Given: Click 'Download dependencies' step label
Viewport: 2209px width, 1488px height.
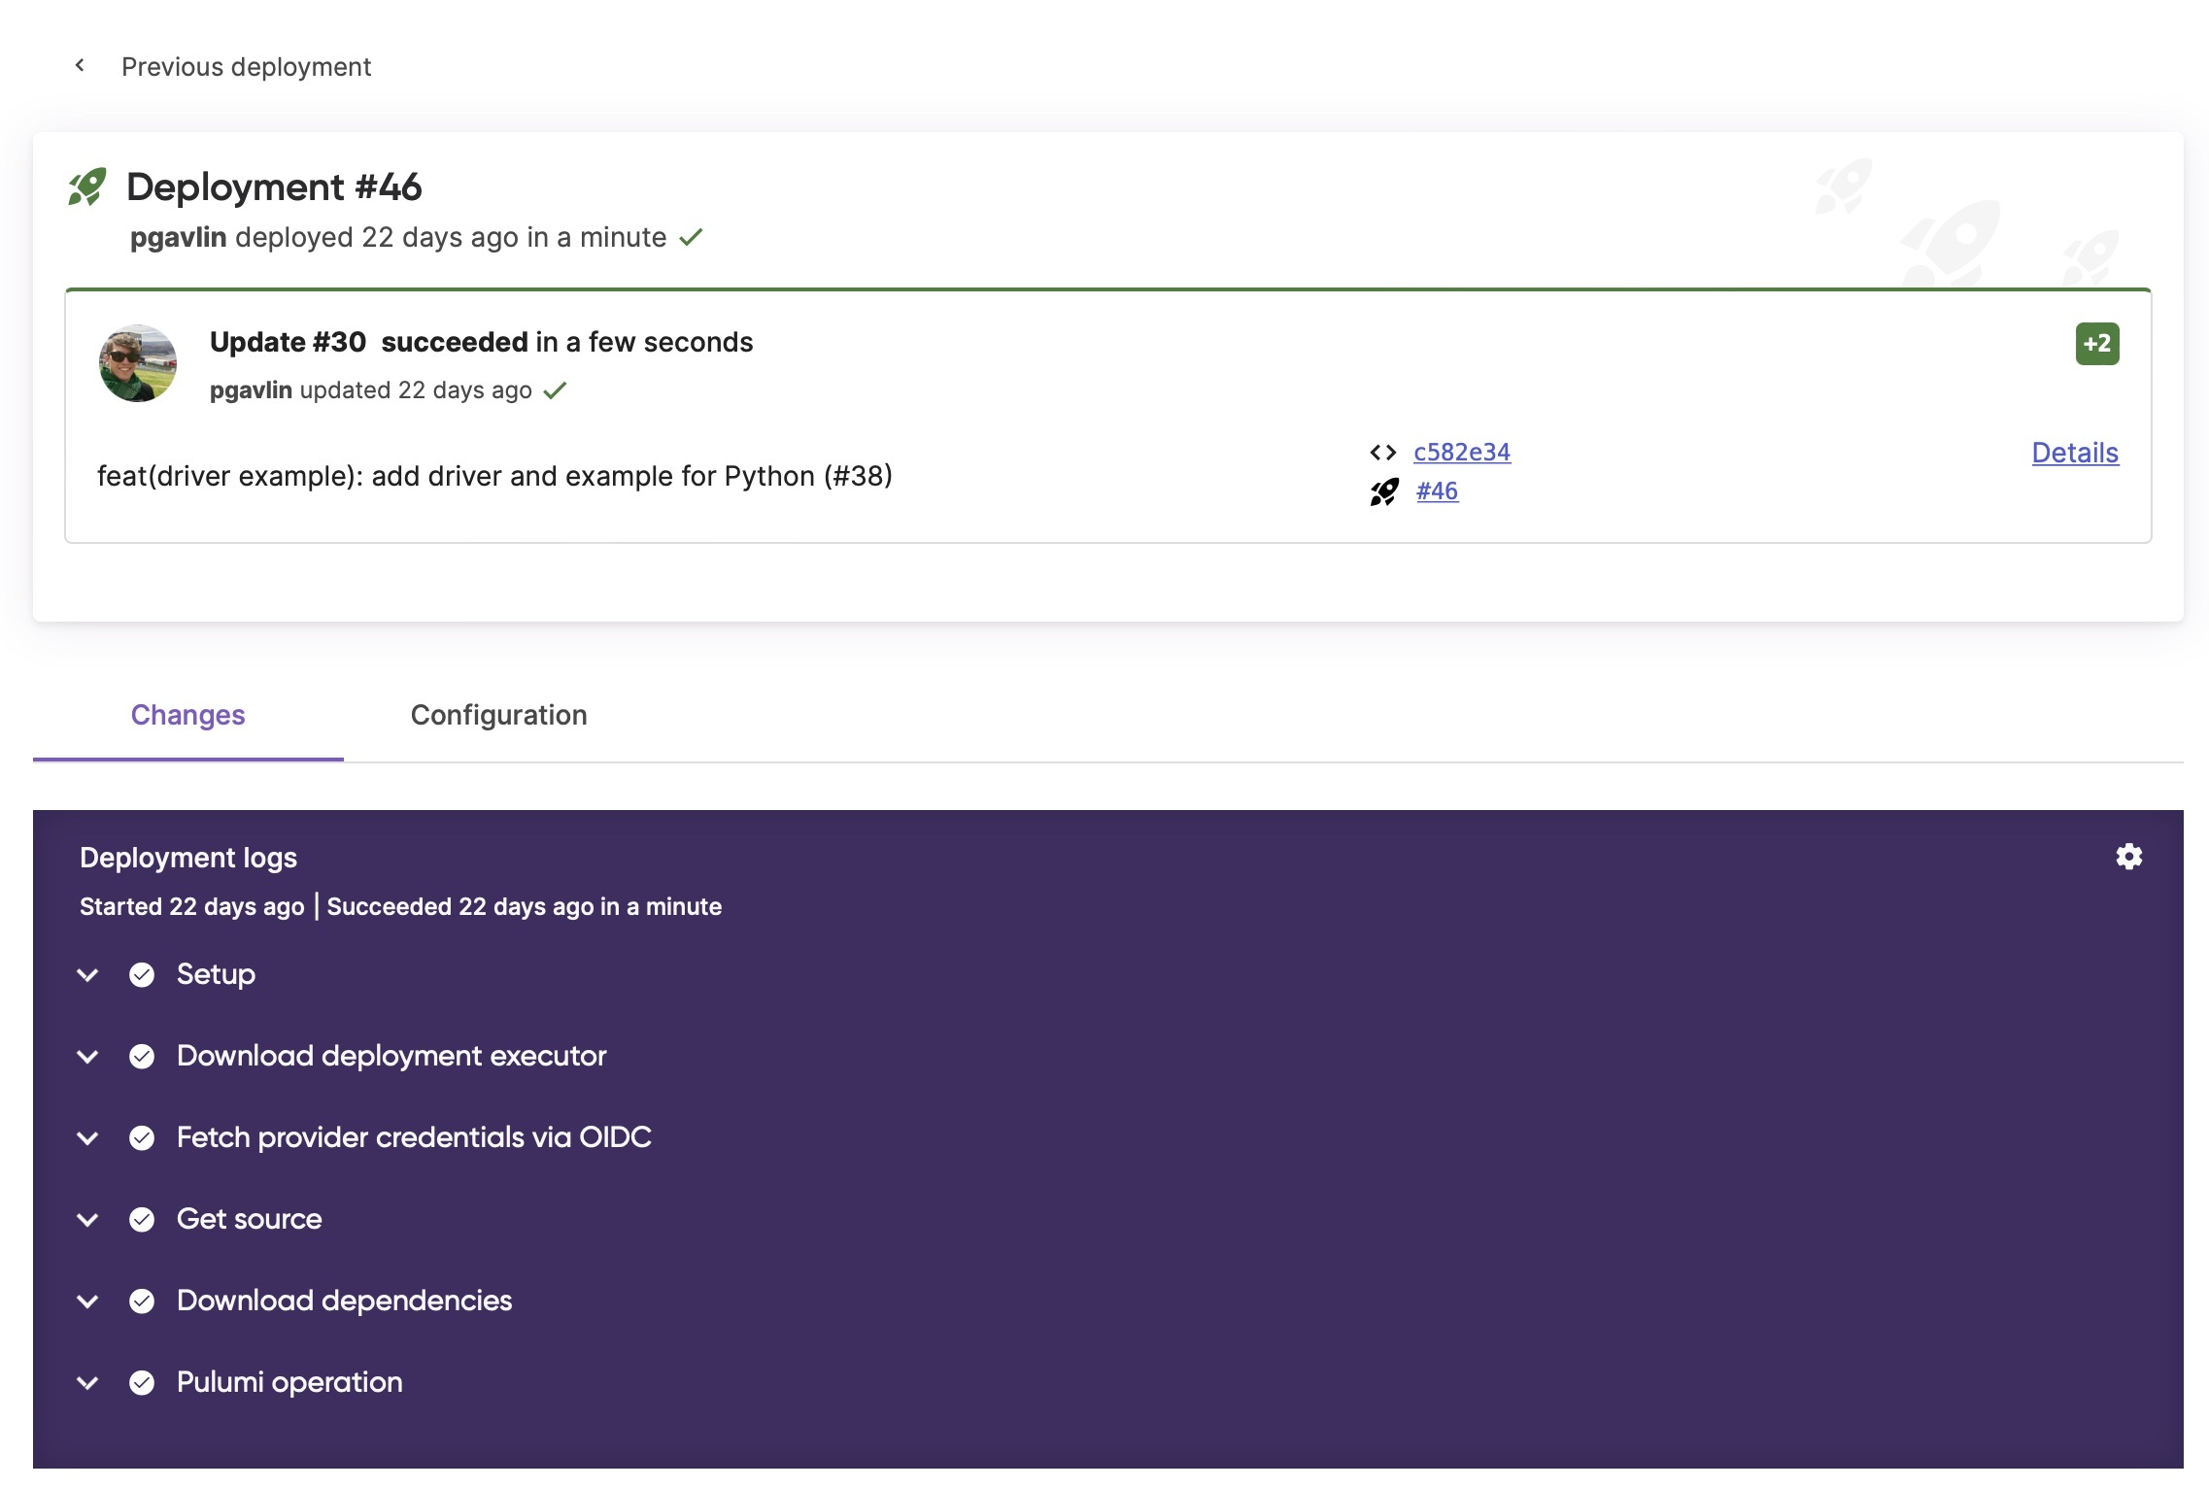Looking at the screenshot, I should 345,1301.
